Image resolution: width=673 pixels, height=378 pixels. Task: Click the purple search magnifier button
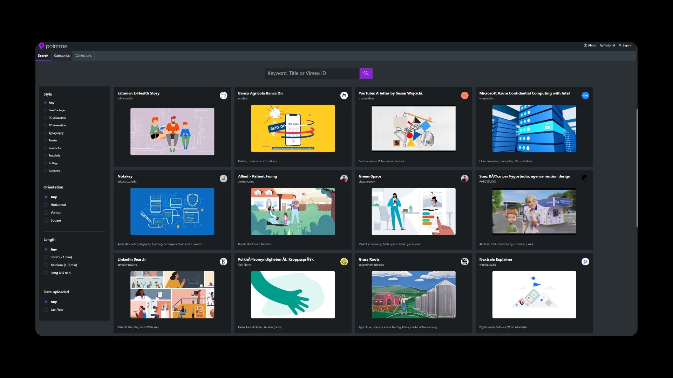tap(366, 73)
